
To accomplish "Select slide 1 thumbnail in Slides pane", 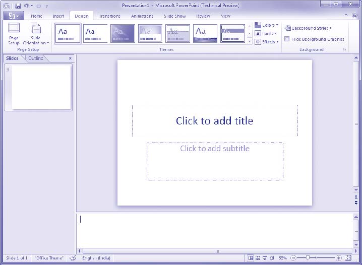I will [41, 87].
